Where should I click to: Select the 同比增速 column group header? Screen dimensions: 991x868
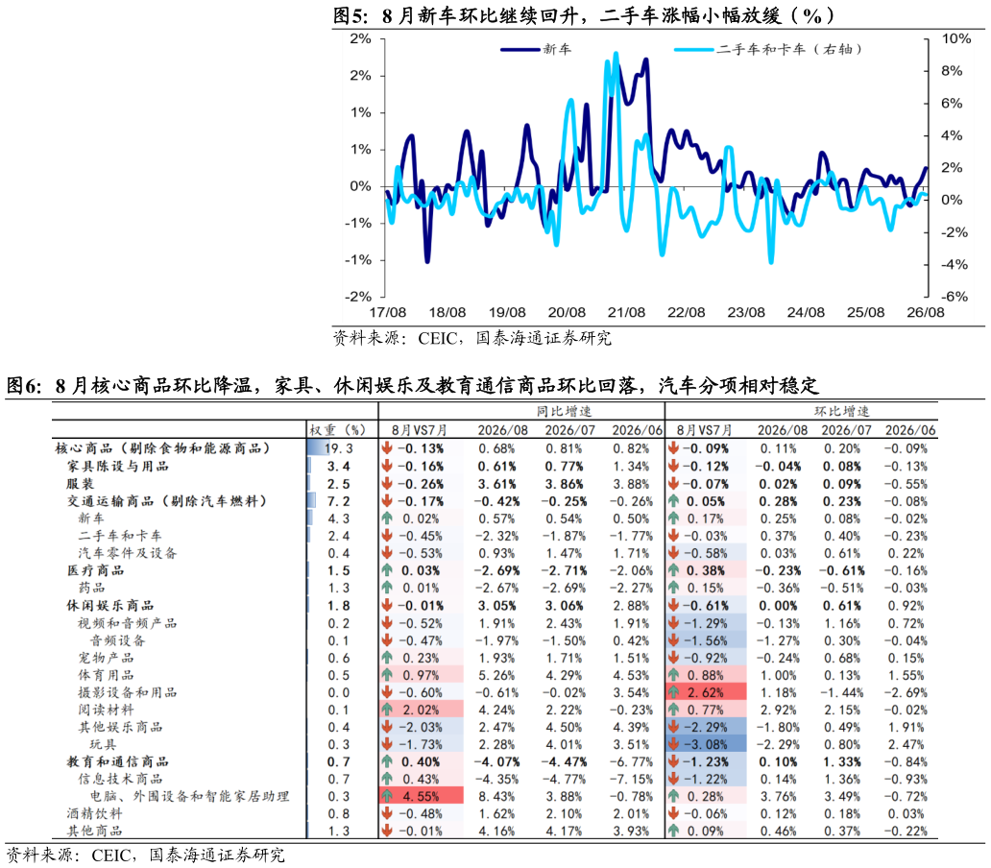pos(564,411)
